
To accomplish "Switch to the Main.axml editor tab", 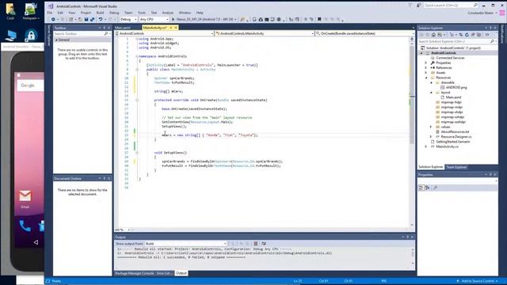I will click(123, 28).
